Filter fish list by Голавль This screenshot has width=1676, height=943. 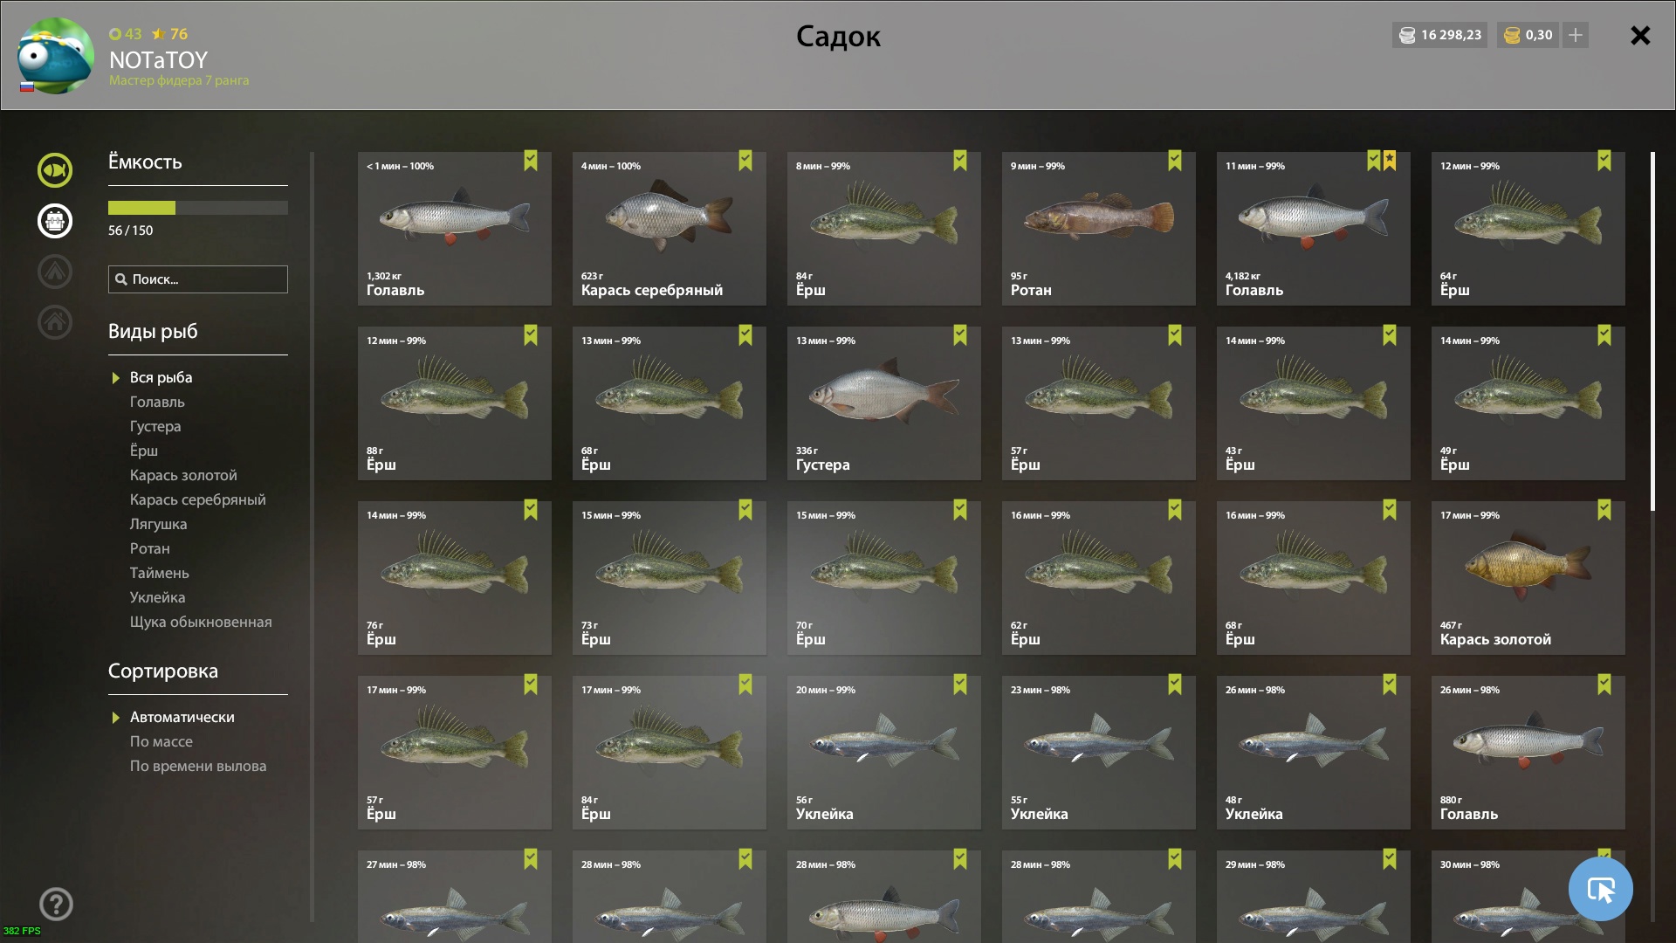(157, 402)
